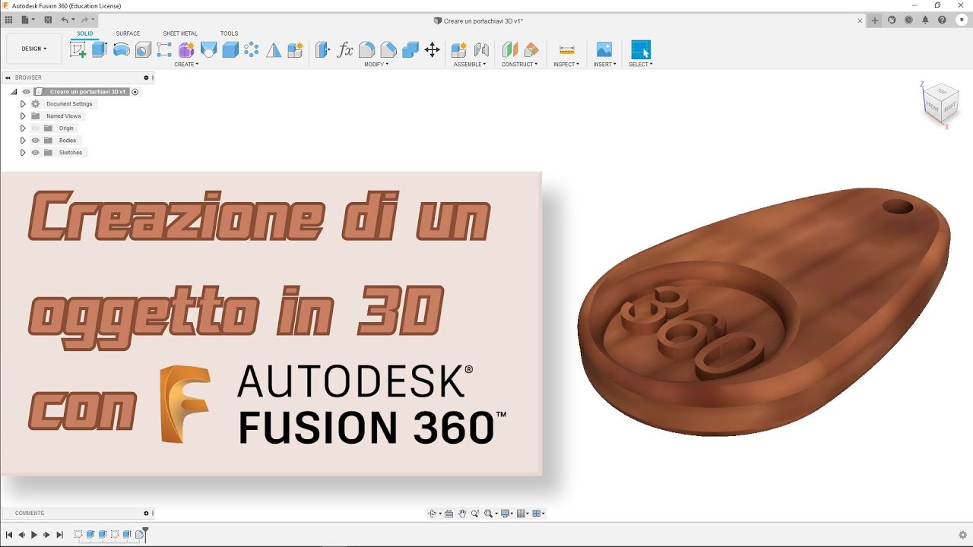Select the Circular Pattern tool
The image size is (973, 547).
(x=252, y=50)
